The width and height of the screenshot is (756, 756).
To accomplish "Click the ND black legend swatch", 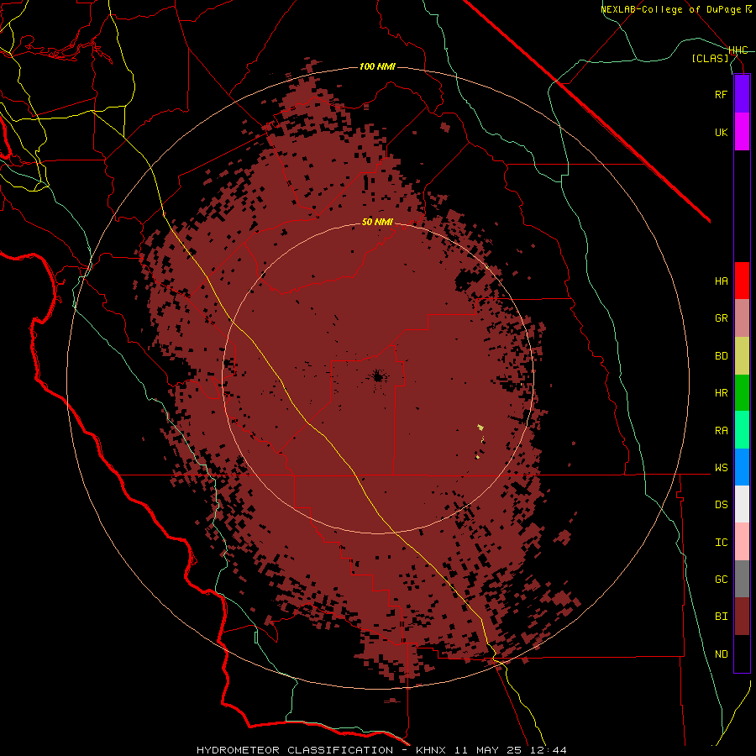I will [742, 654].
